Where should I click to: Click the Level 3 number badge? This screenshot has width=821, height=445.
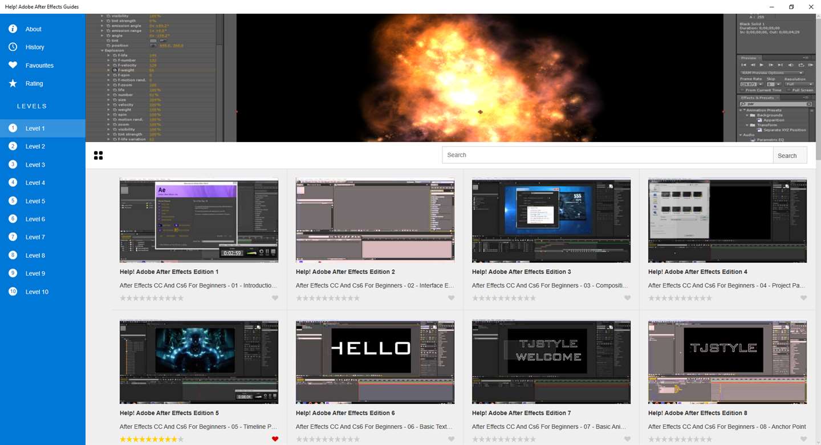pyautogui.click(x=13, y=165)
